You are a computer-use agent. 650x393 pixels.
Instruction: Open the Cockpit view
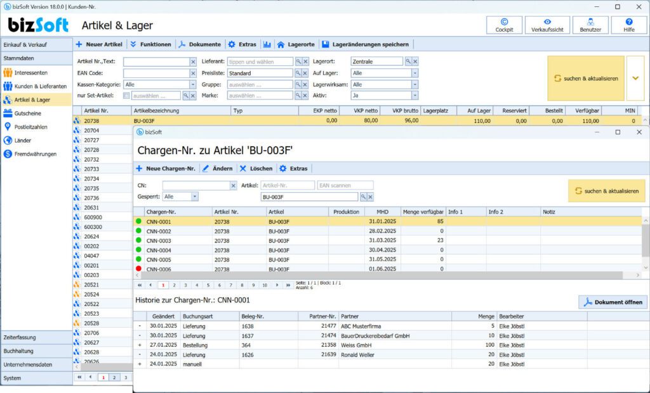[504, 25]
